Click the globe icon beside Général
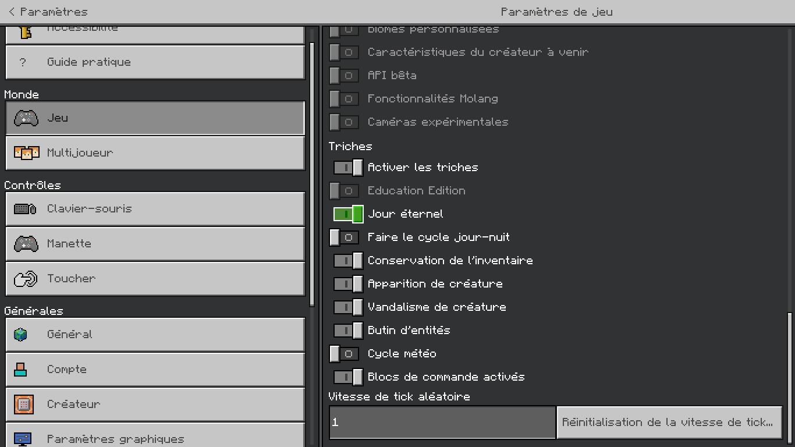Image resolution: width=795 pixels, height=447 pixels. tap(21, 335)
